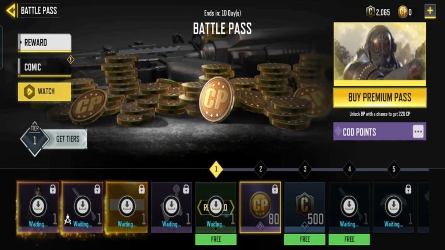Go back using the yellow arrow icon
Screen dimensions: 445x250
point(11,11)
